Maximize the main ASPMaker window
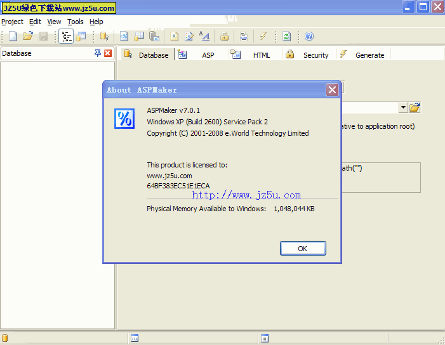 pyautogui.click(x=423, y=7)
